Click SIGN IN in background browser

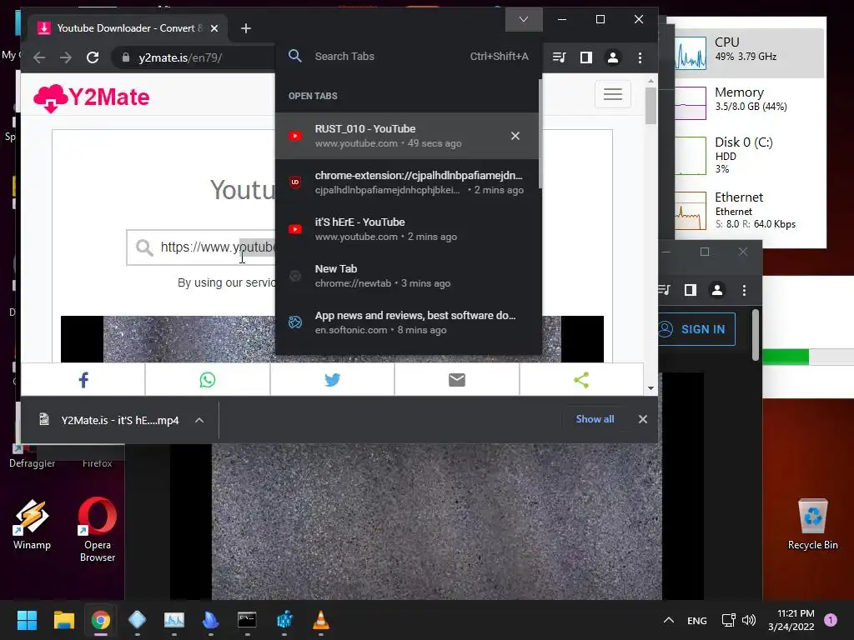tap(696, 329)
